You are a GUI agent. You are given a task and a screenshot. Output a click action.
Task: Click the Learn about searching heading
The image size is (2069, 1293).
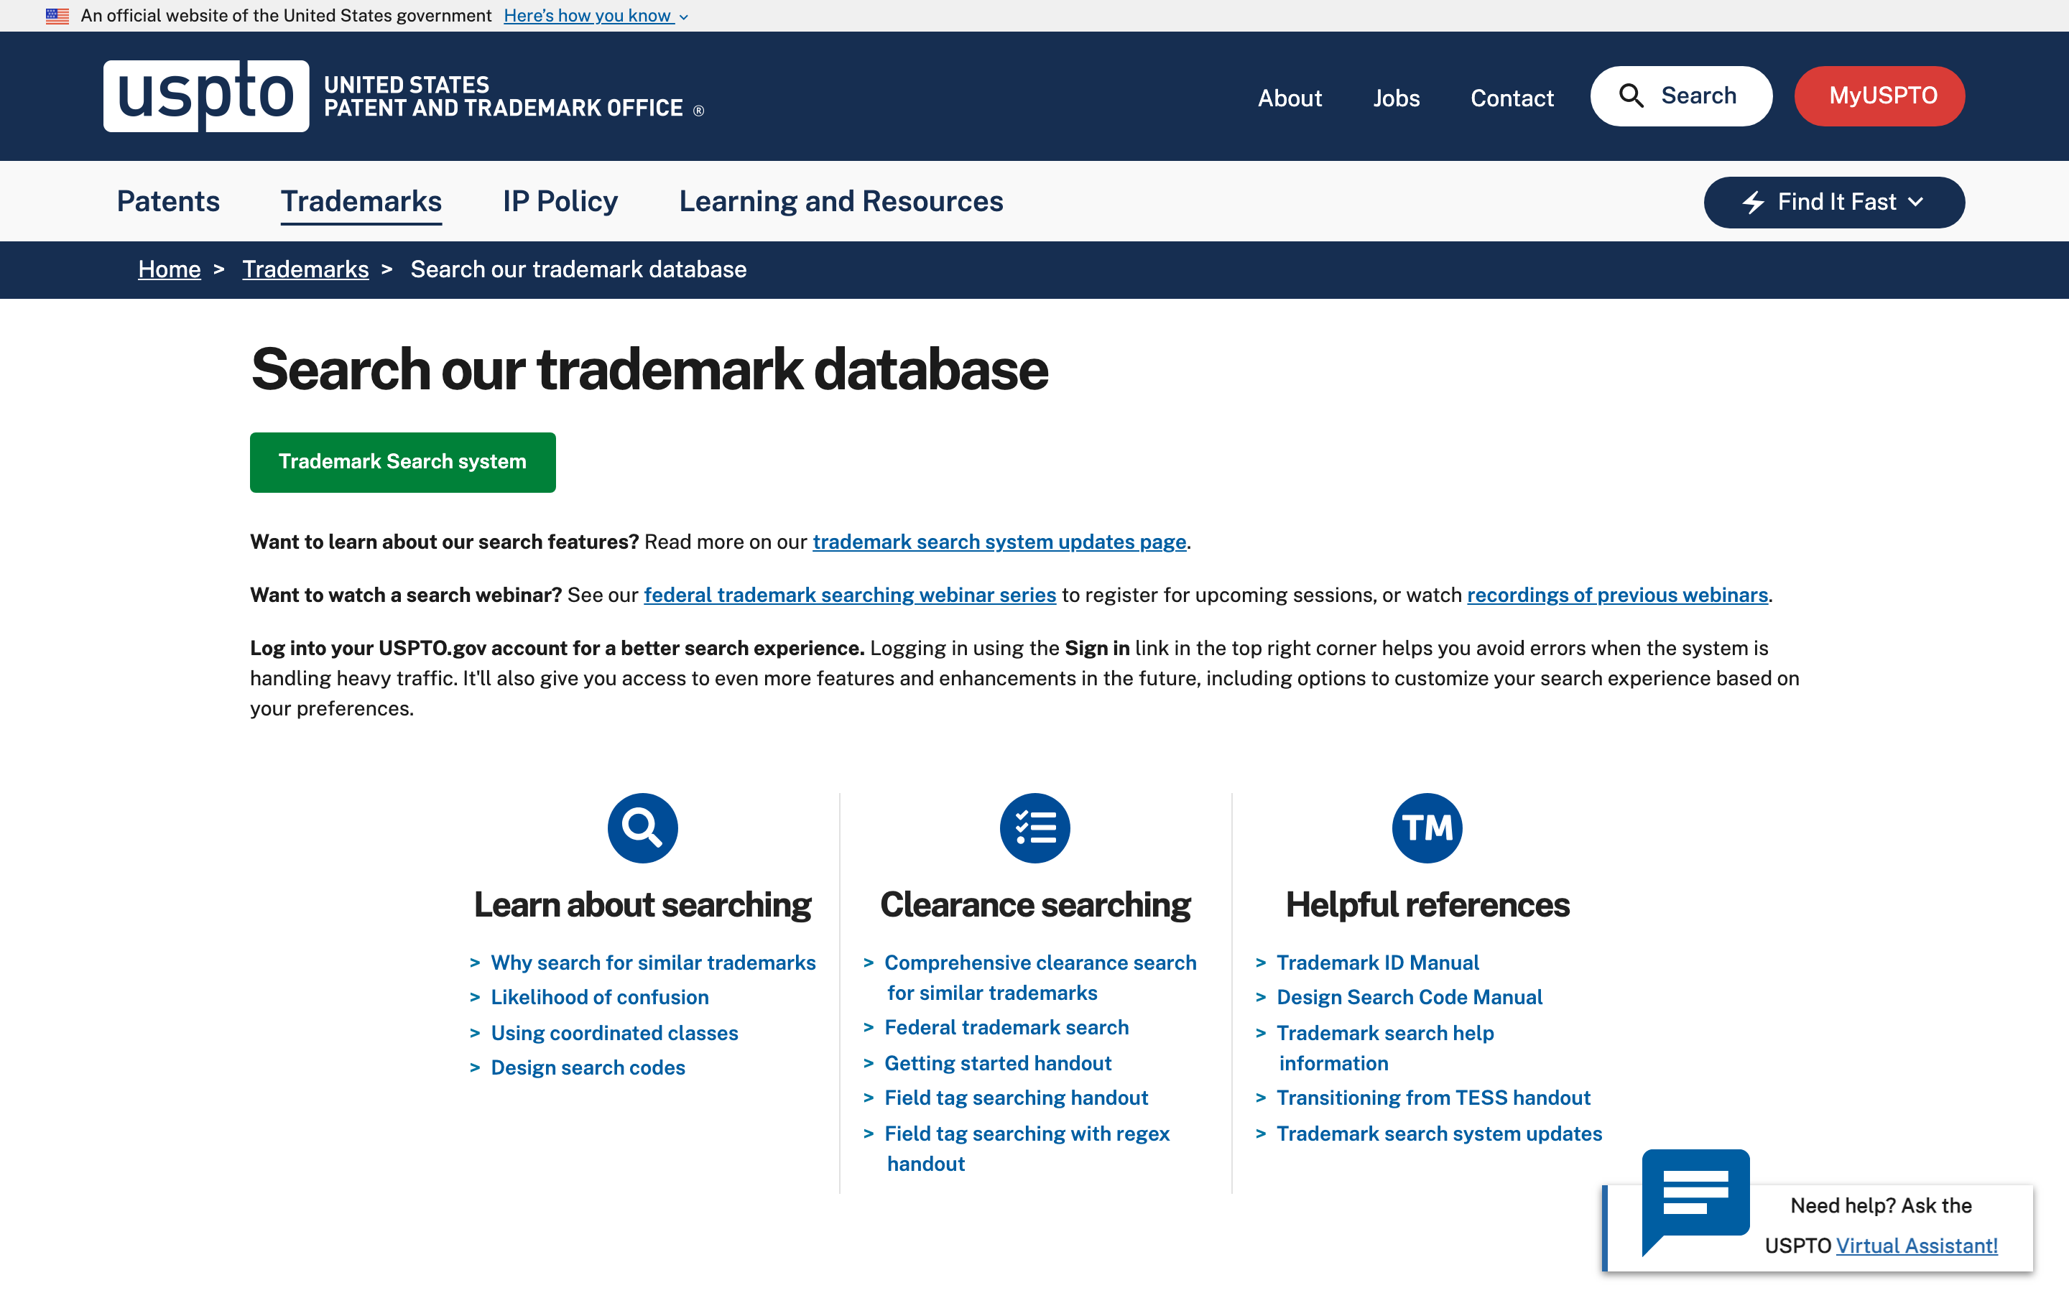[x=642, y=905]
